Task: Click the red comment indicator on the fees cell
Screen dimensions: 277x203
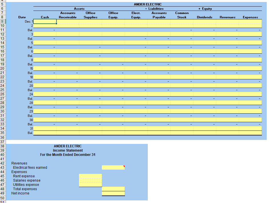Action: [x=124, y=166]
